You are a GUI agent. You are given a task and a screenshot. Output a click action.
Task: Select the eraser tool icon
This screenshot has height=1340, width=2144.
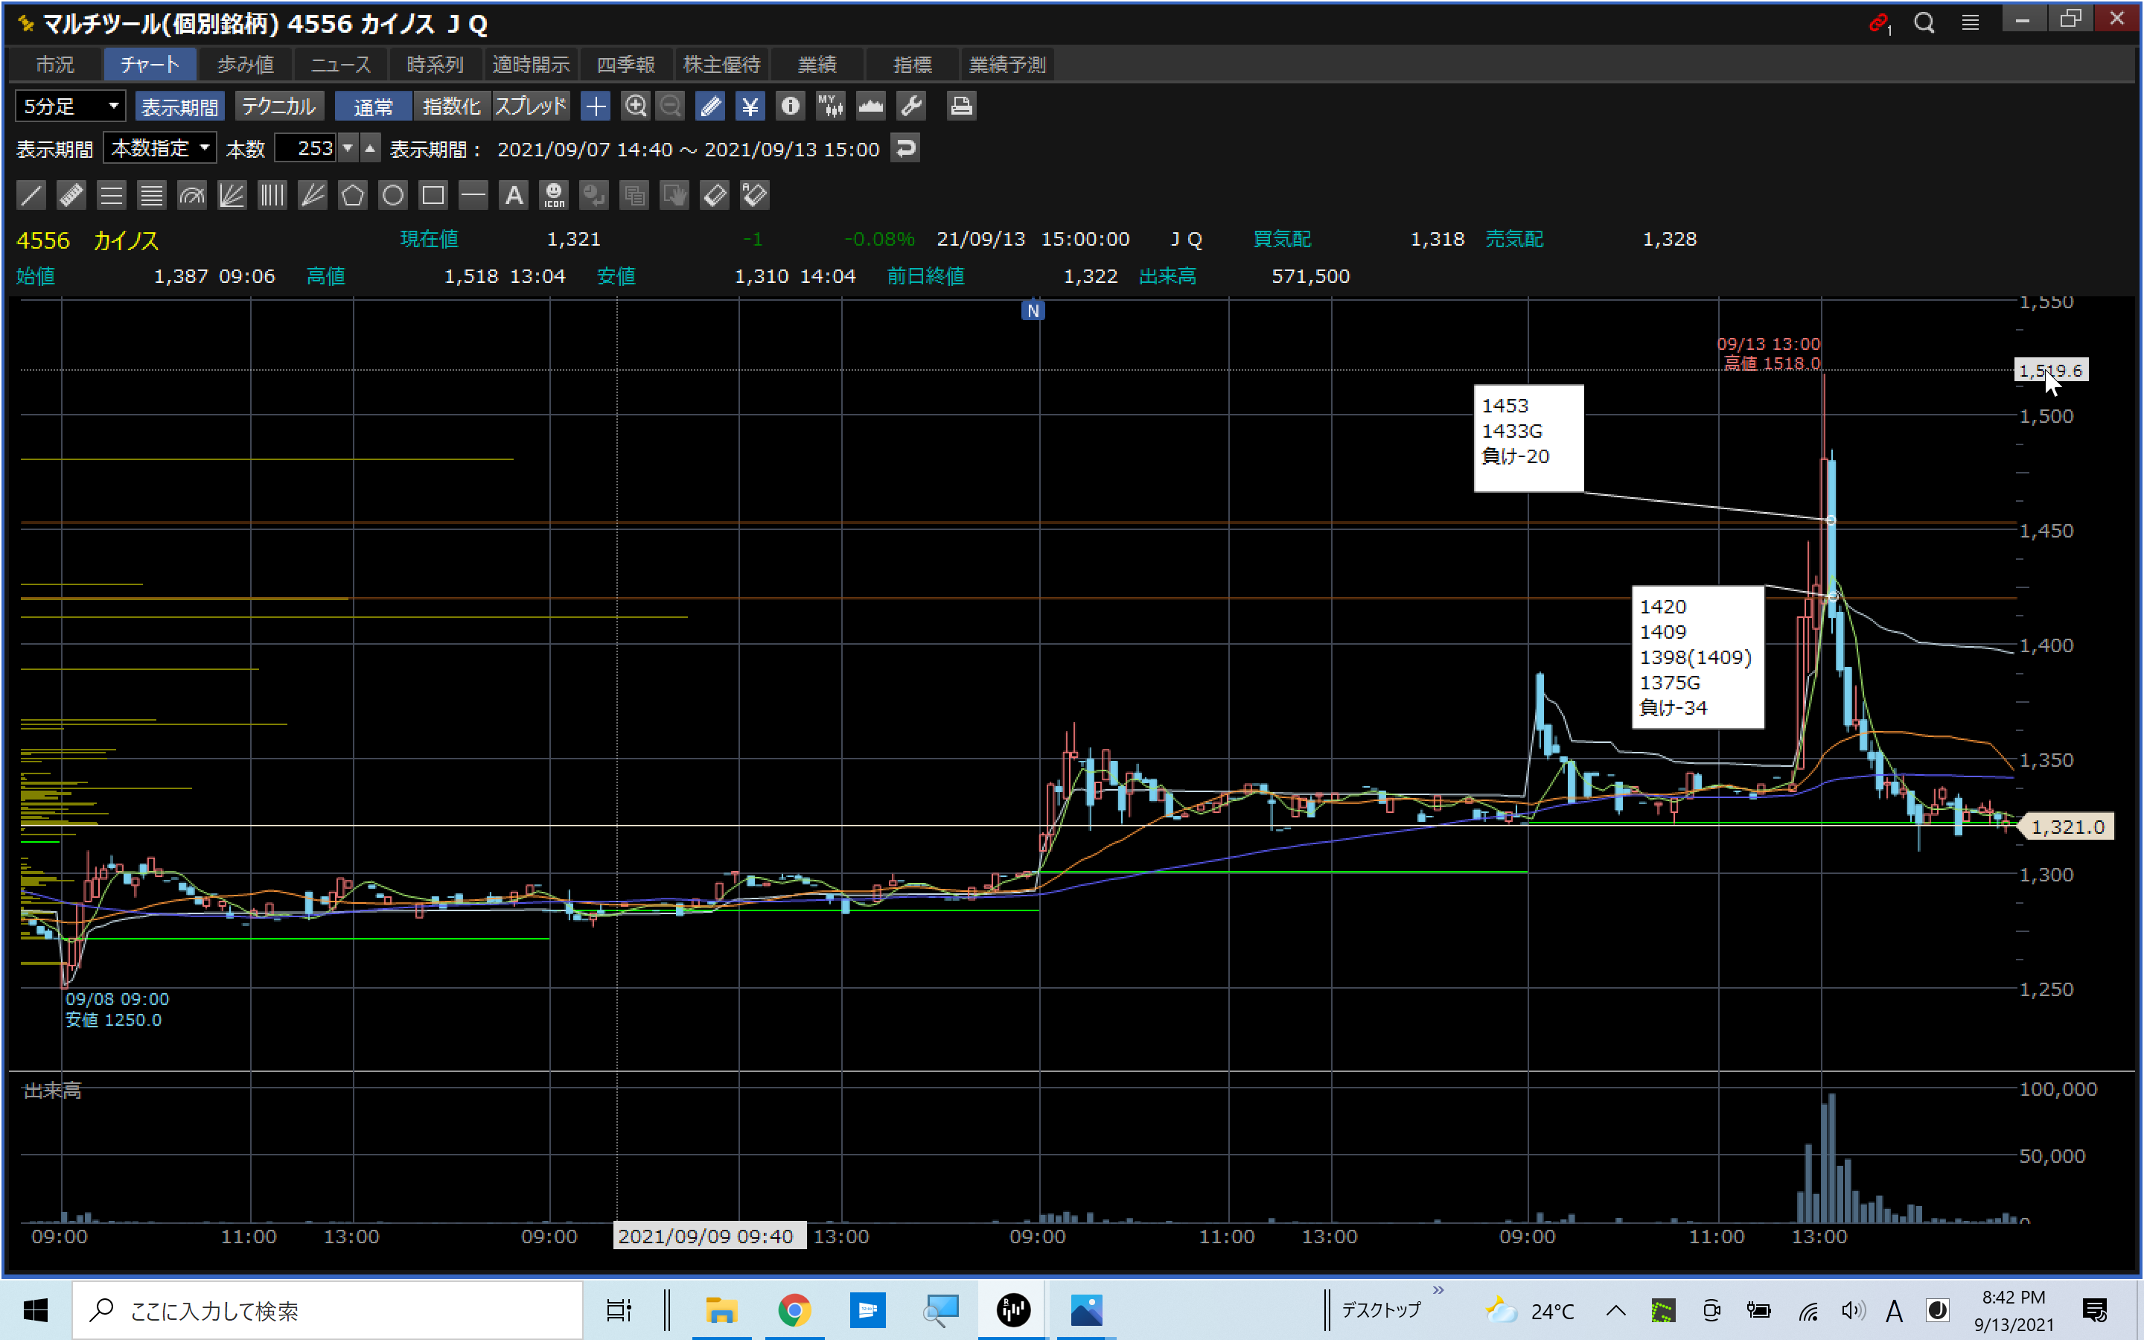[x=714, y=195]
